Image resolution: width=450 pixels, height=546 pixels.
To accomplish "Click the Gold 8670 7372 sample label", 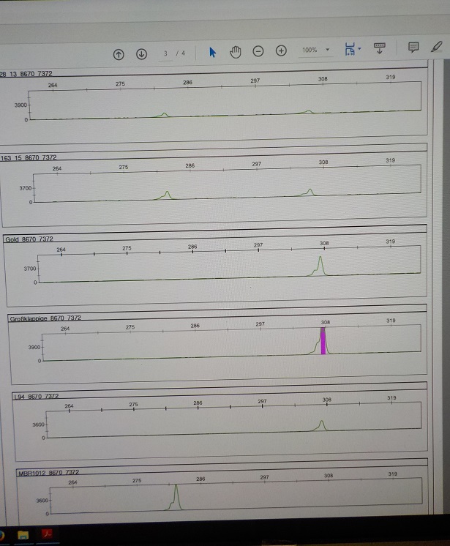I will (29, 239).
